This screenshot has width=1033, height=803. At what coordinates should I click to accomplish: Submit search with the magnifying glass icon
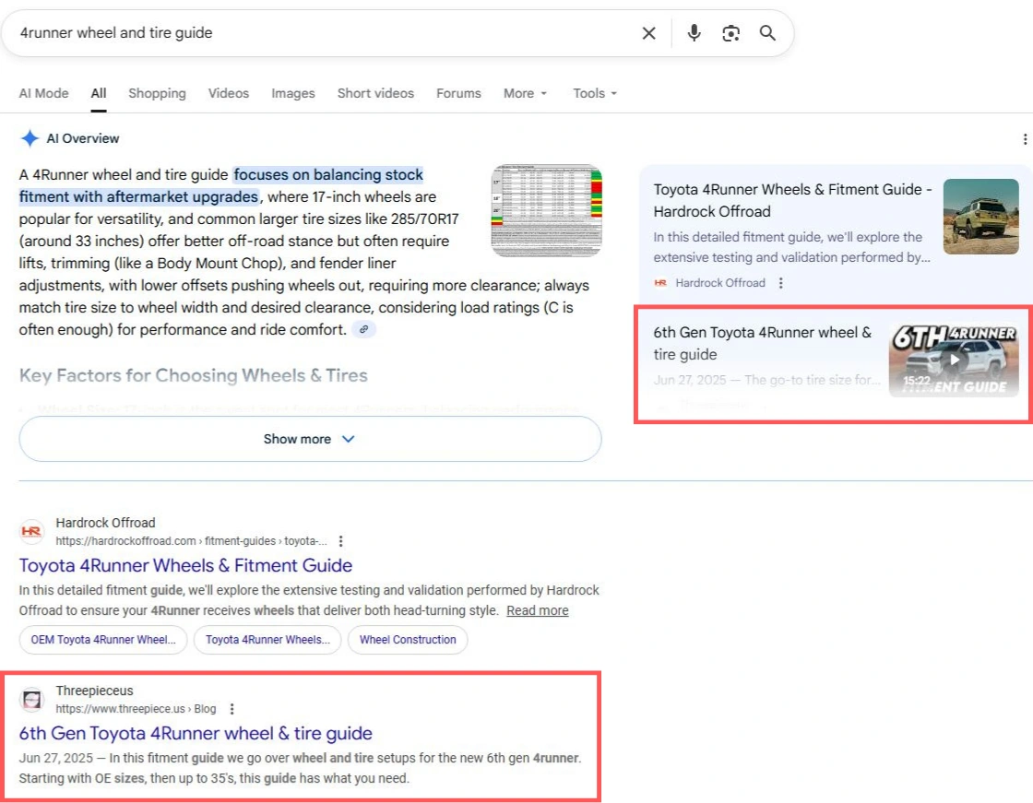[x=767, y=33]
